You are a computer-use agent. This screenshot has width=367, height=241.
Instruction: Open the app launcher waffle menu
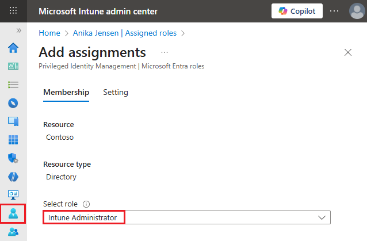click(x=13, y=11)
